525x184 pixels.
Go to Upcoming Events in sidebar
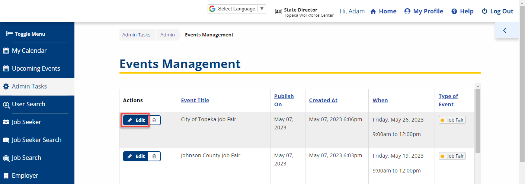[x=36, y=68]
